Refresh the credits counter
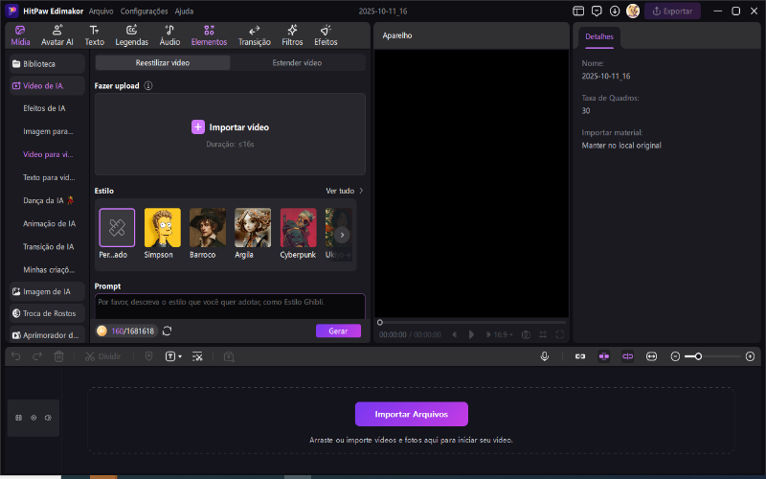766x479 pixels. click(x=167, y=331)
